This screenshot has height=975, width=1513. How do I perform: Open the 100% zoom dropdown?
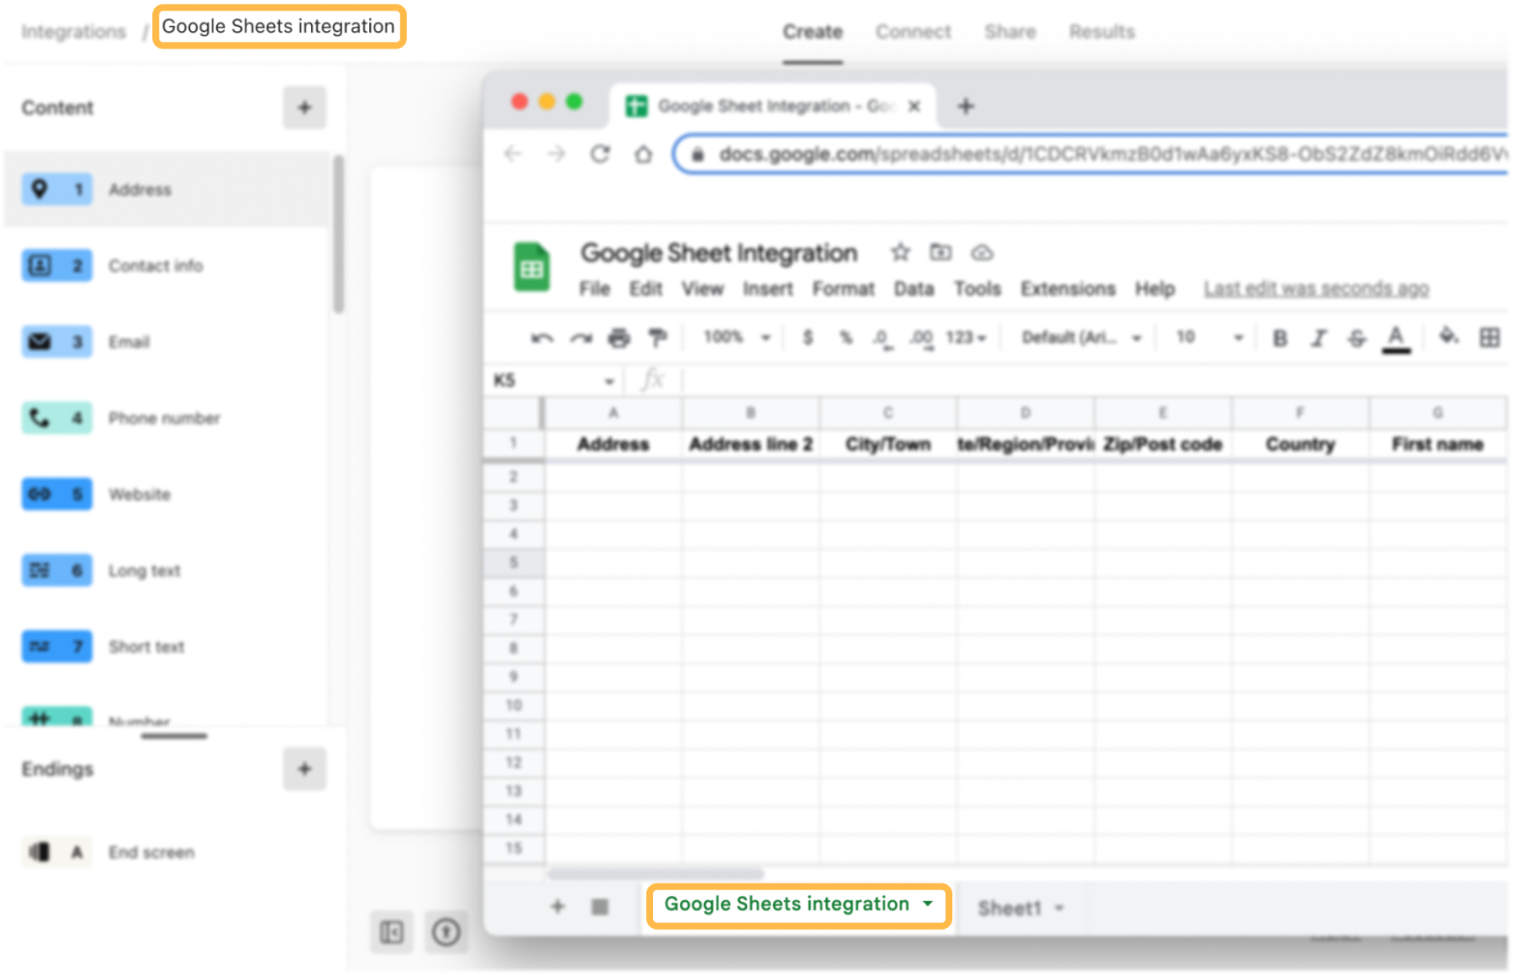737,338
